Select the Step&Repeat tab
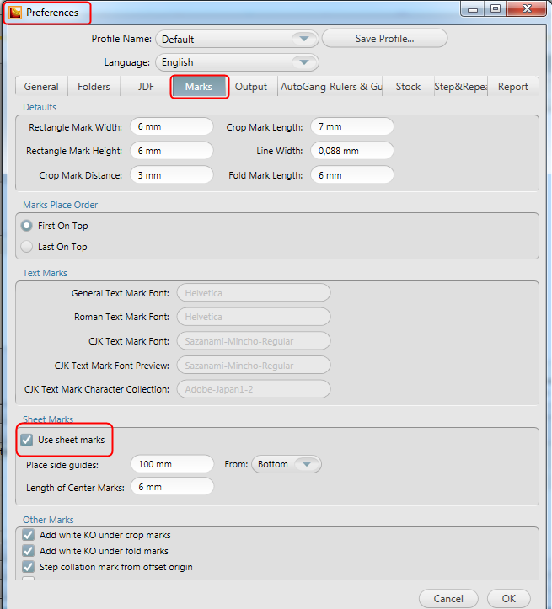This screenshot has height=609, width=552. pos(461,86)
